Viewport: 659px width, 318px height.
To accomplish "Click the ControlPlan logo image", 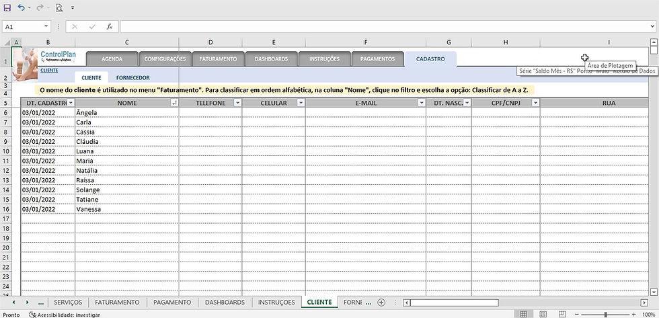I will point(58,55).
